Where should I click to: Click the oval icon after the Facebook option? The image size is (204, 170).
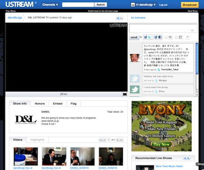click(170, 37)
